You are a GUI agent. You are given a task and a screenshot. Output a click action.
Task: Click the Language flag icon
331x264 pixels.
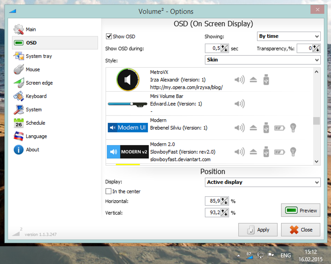(x=19, y=136)
